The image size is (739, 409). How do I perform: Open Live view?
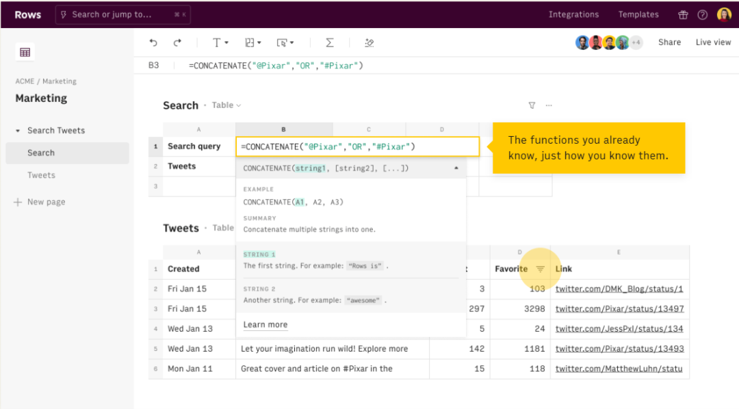[713, 42]
